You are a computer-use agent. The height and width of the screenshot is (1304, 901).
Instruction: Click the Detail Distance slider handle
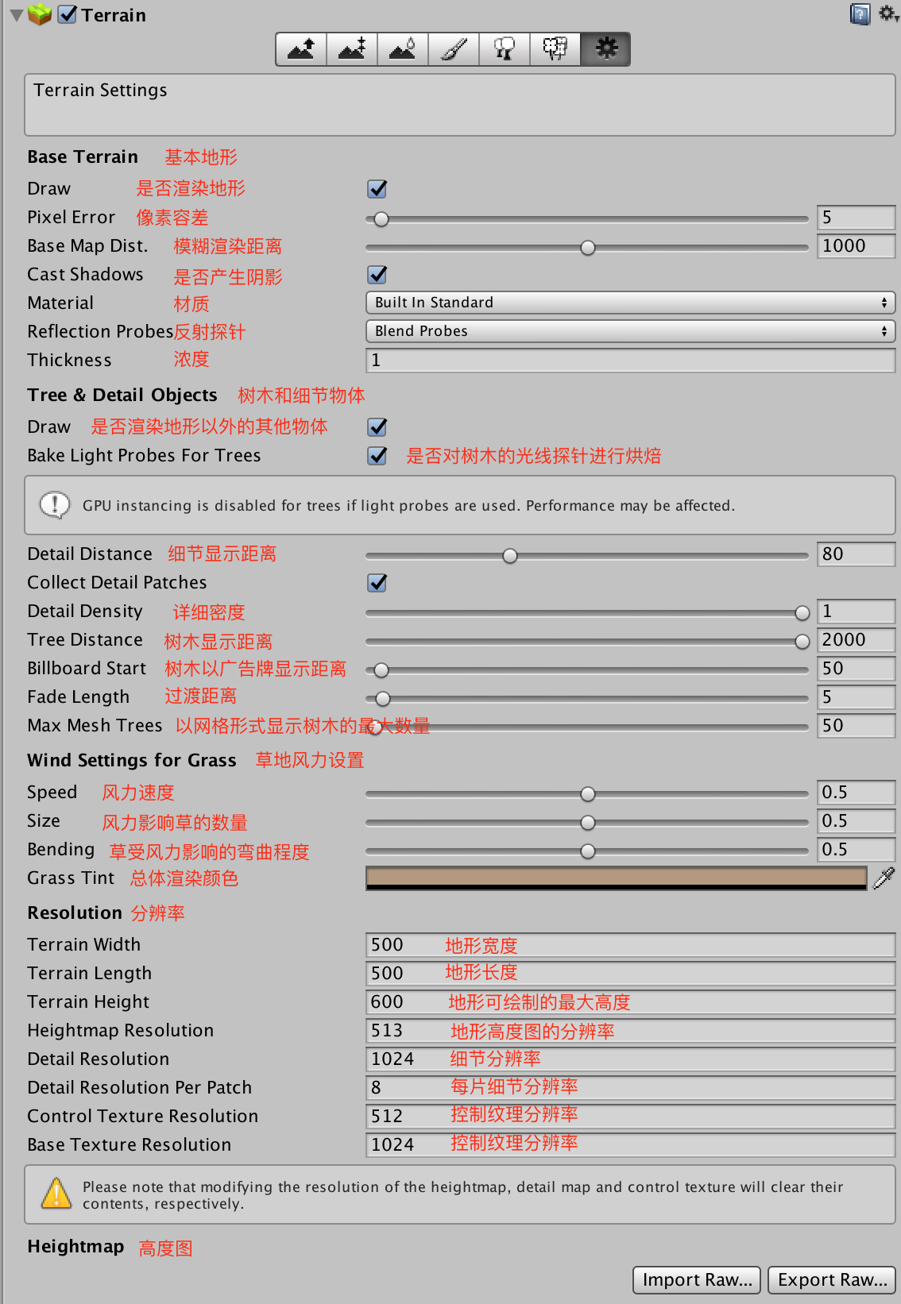pos(510,556)
